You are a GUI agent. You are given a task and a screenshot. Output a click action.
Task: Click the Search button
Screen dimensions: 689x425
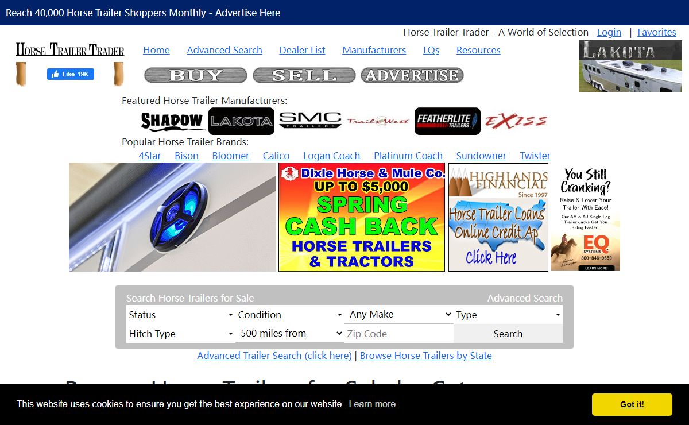point(508,334)
